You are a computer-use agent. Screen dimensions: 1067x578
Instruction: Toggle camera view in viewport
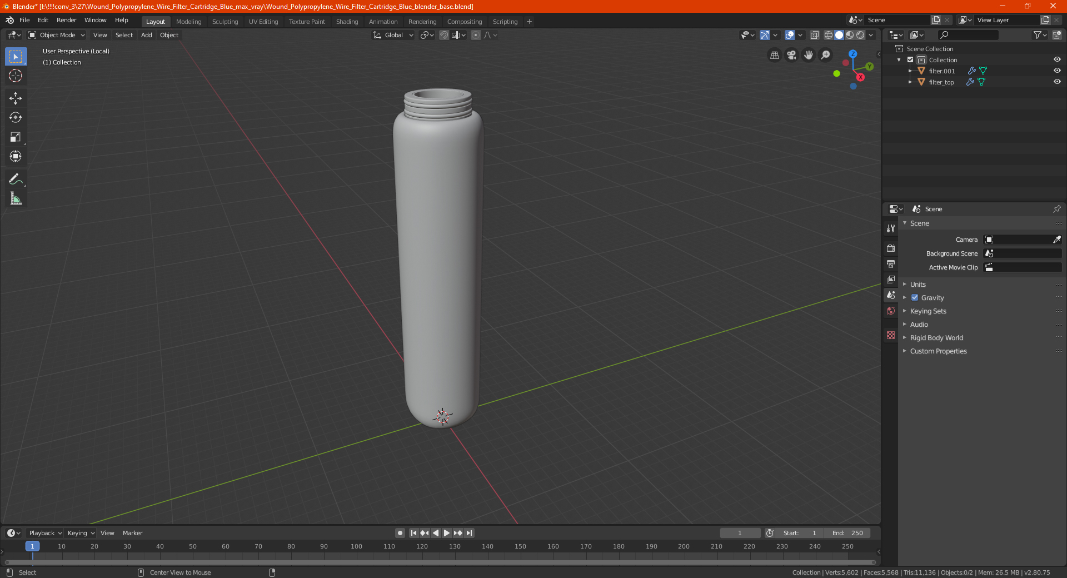[791, 55]
